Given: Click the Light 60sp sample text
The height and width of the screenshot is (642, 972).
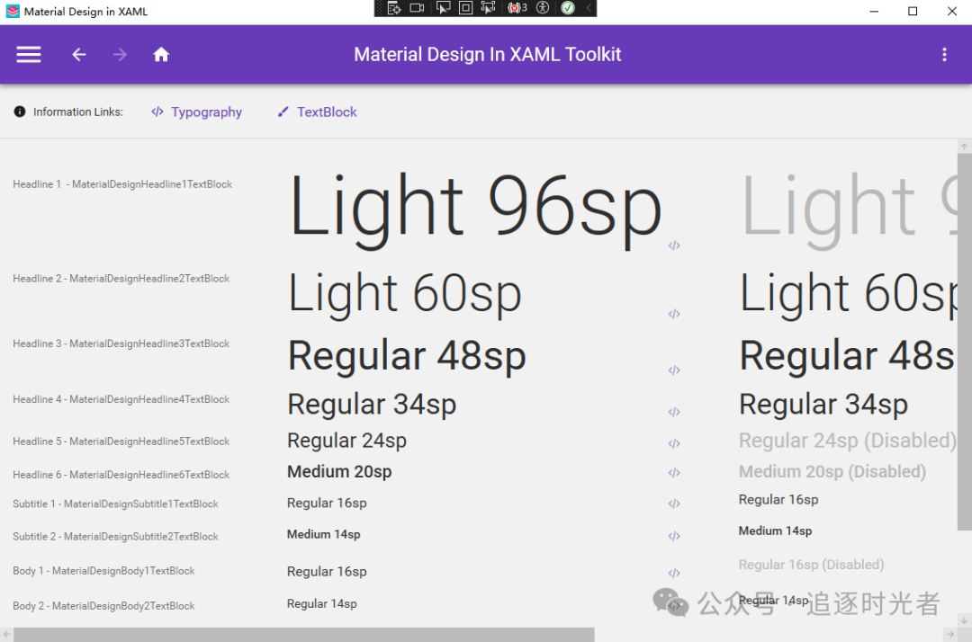Looking at the screenshot, I should pos(404,293).
